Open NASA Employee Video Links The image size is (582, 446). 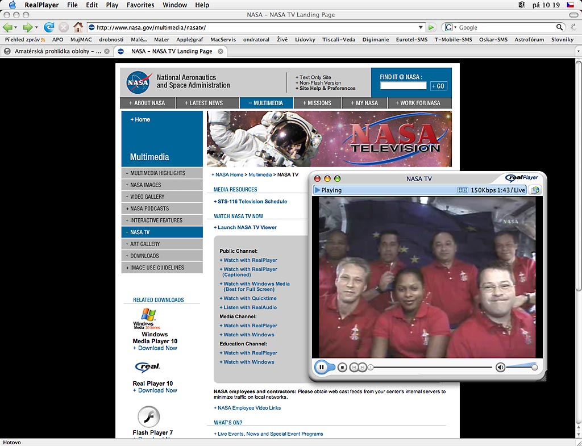pyautogui.click(x=247, y=408)
